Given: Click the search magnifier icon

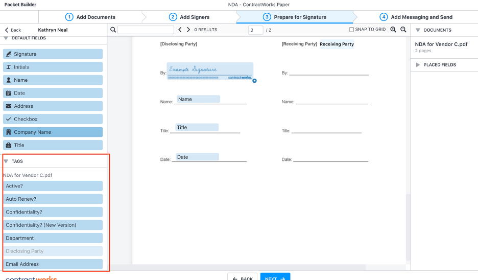Looking at the screenshot, I should pyautogui.click(x=113, y=30).
